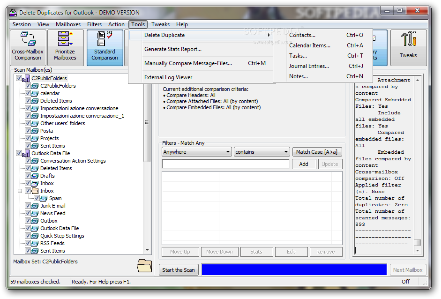Click the Spam folder icon
Viewport: 441px width, 299px height.
pos(44,199)
